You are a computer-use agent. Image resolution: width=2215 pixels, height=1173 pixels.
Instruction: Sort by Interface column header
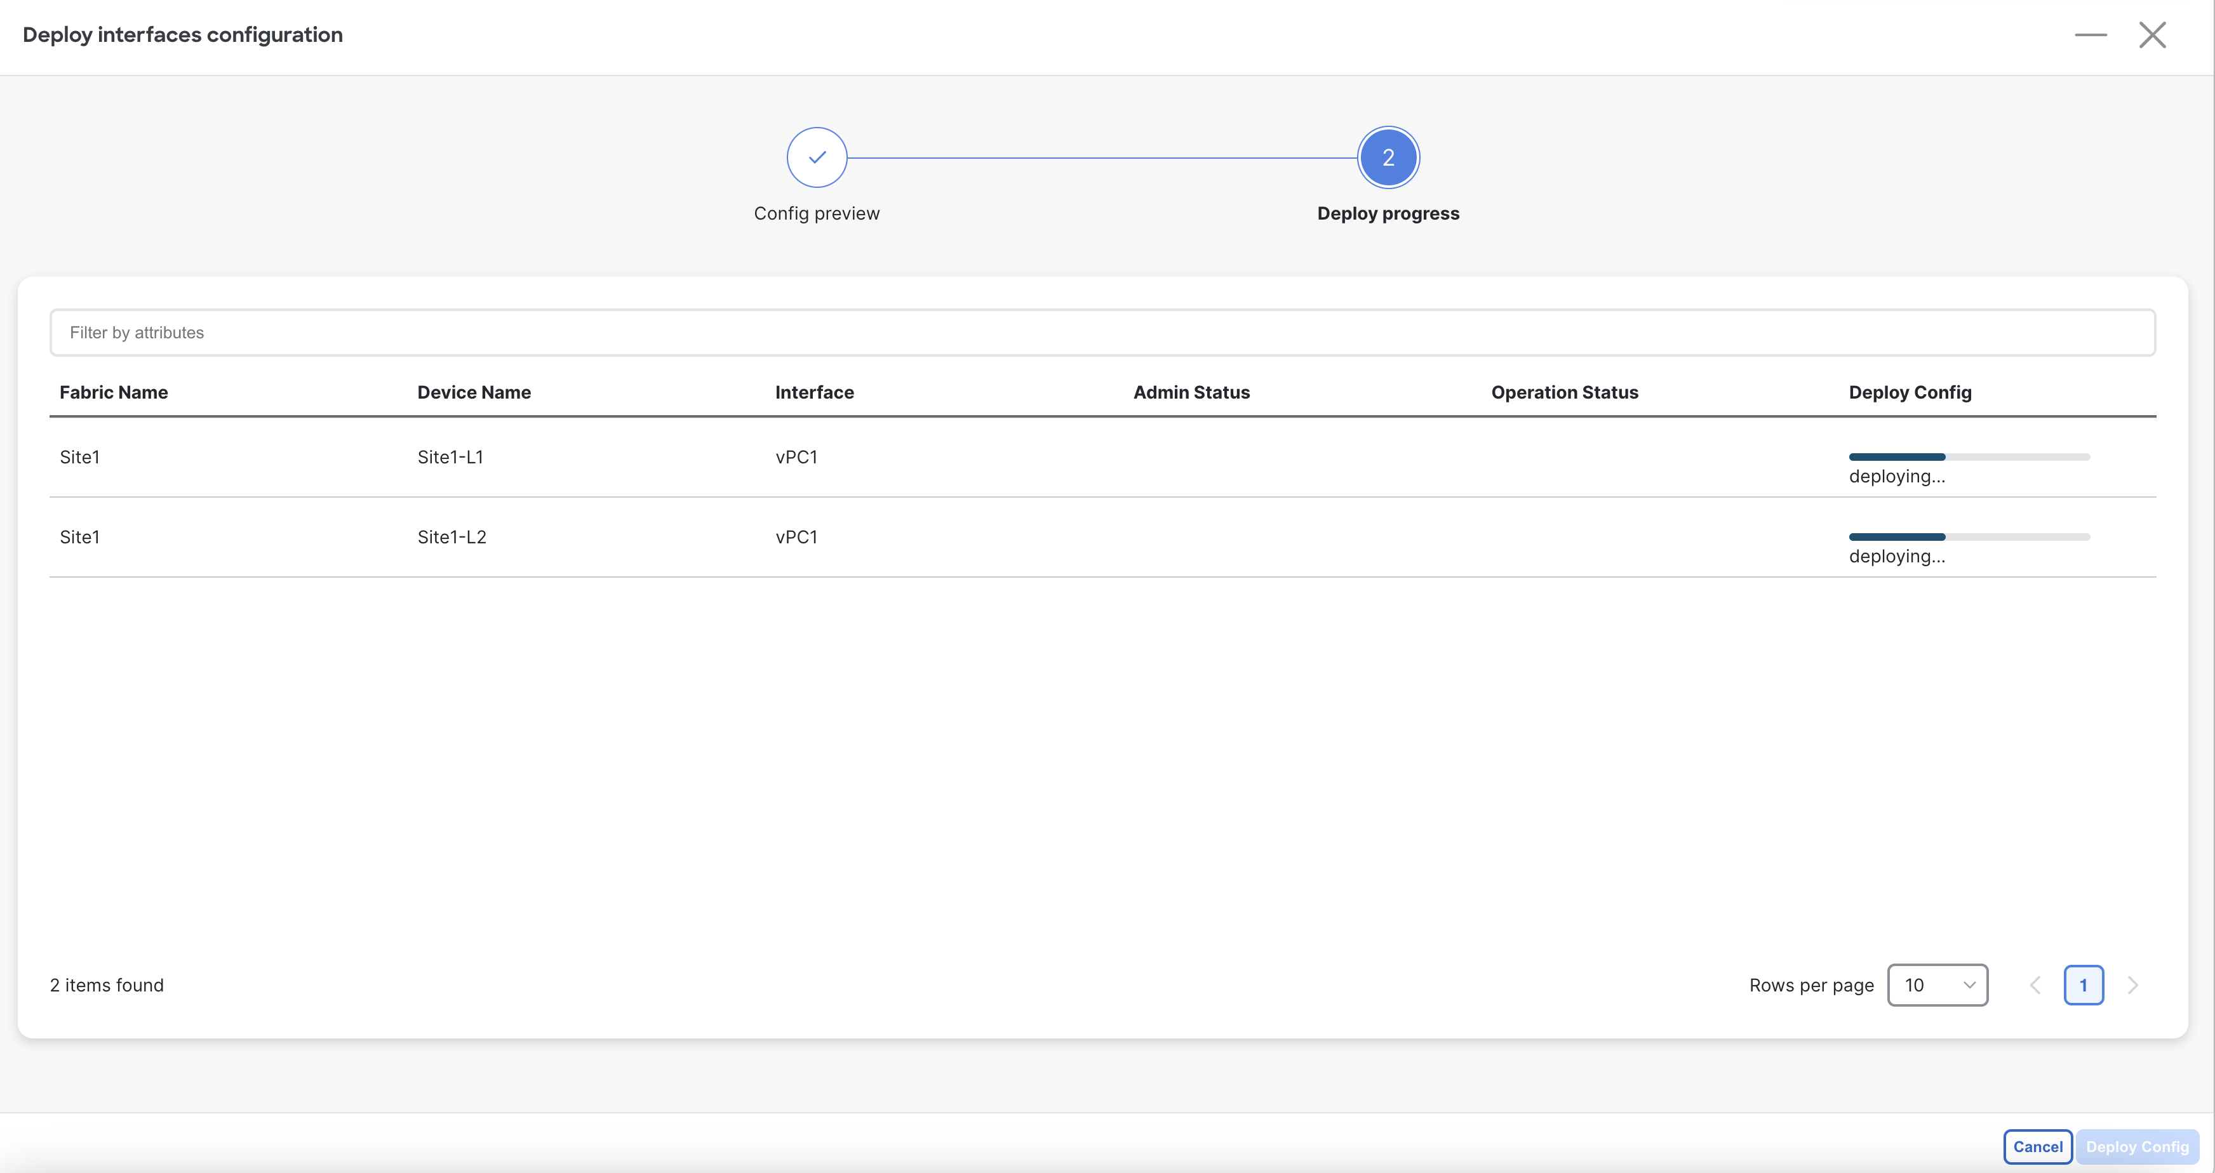(x=814, y=392)
